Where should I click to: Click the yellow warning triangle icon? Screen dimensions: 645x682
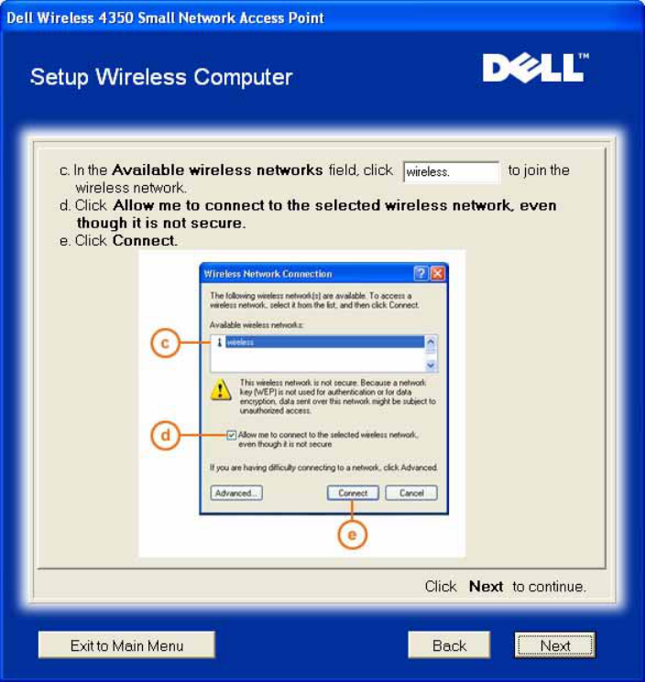[x=221, y=390]
